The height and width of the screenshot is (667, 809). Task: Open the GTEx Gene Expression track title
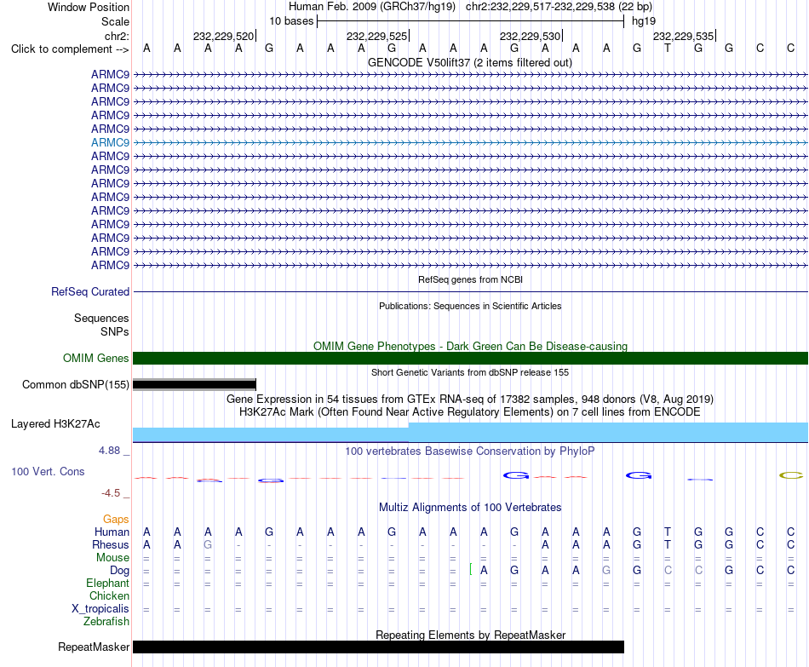[470, 399]
